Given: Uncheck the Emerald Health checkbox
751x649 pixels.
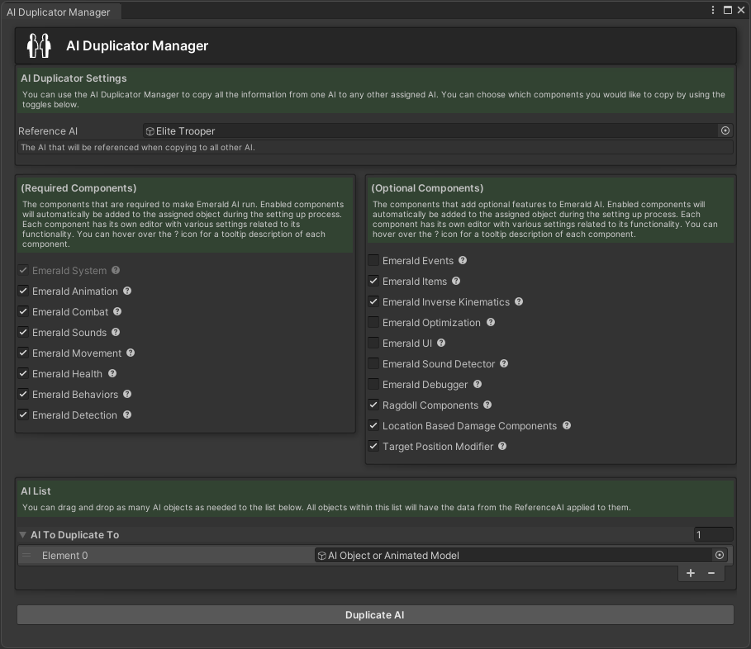Looking at the screenshot, I should pos(23,373).
